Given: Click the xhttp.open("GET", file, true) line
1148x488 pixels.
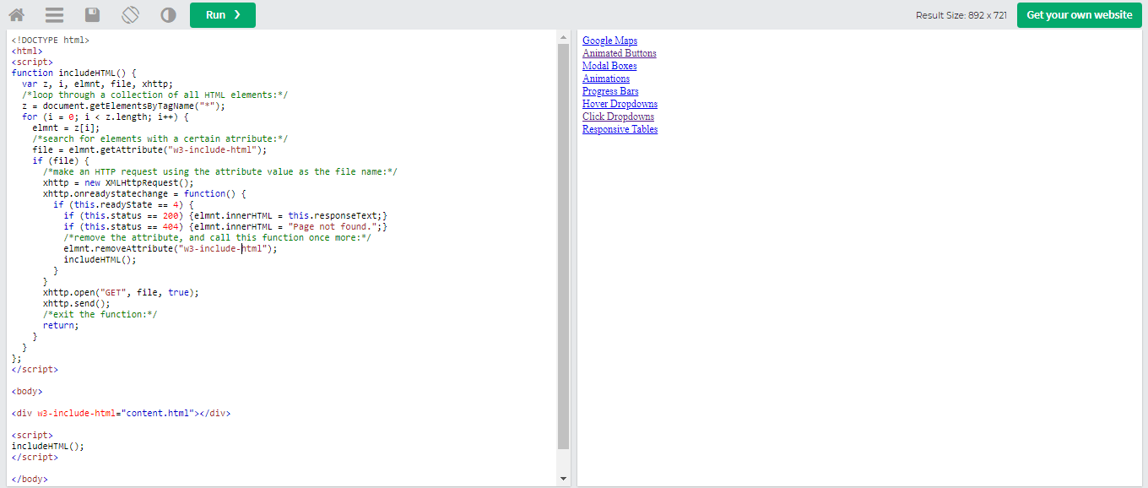Looking at the screenshot, I should pyautogui.click(x=121, y=292).
